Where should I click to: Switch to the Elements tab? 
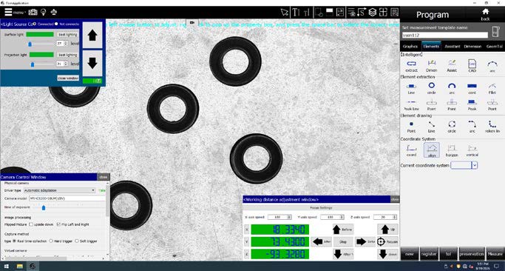click(431, 47)
